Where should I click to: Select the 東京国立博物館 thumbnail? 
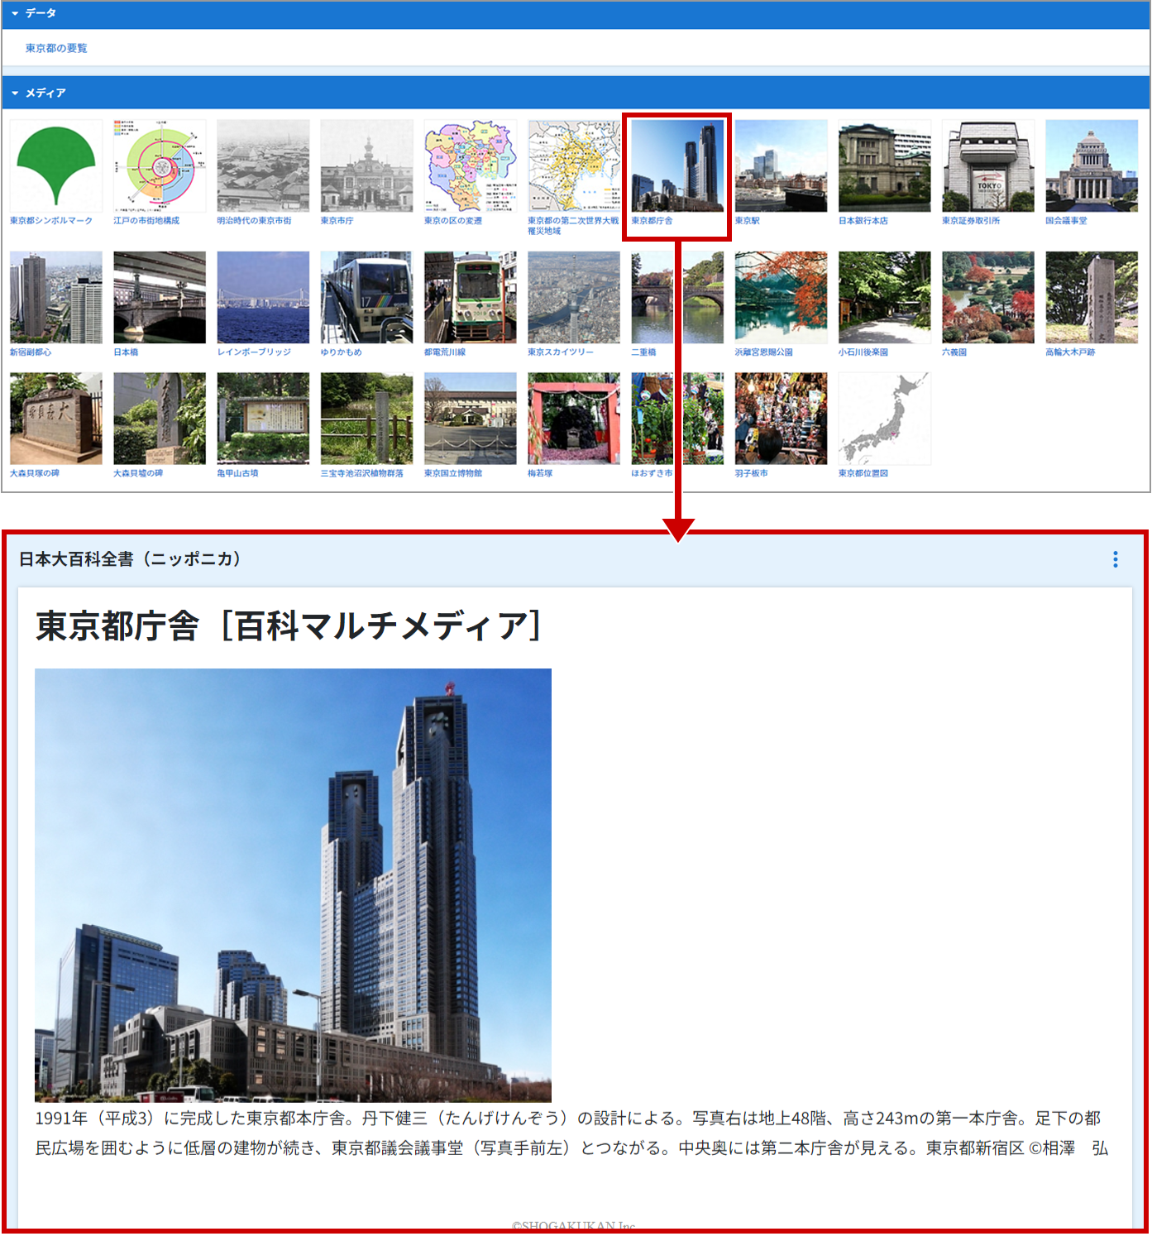(471, 418)
